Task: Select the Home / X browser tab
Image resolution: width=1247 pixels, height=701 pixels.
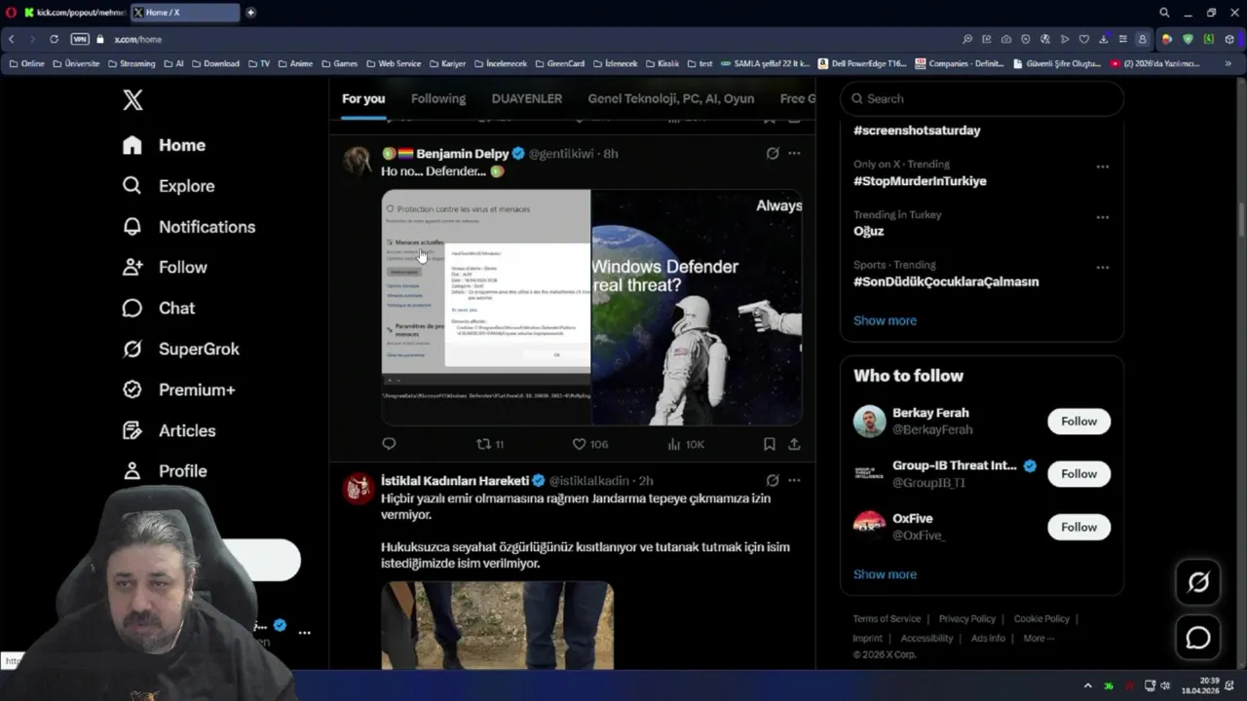Action: 185,13
